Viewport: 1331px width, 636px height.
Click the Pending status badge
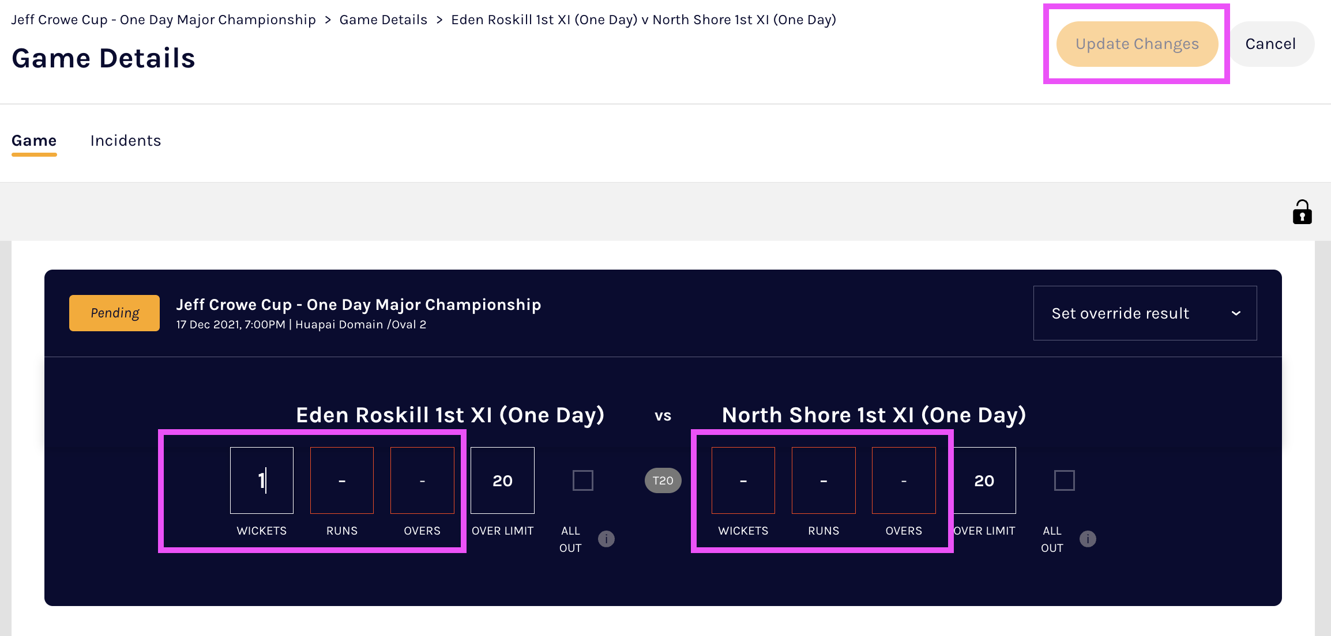pos(114,313)
